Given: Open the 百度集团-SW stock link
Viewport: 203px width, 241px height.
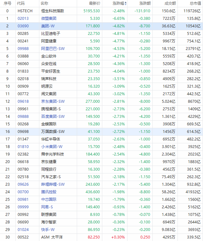Looking at the screenshot, I should (53, 116).
